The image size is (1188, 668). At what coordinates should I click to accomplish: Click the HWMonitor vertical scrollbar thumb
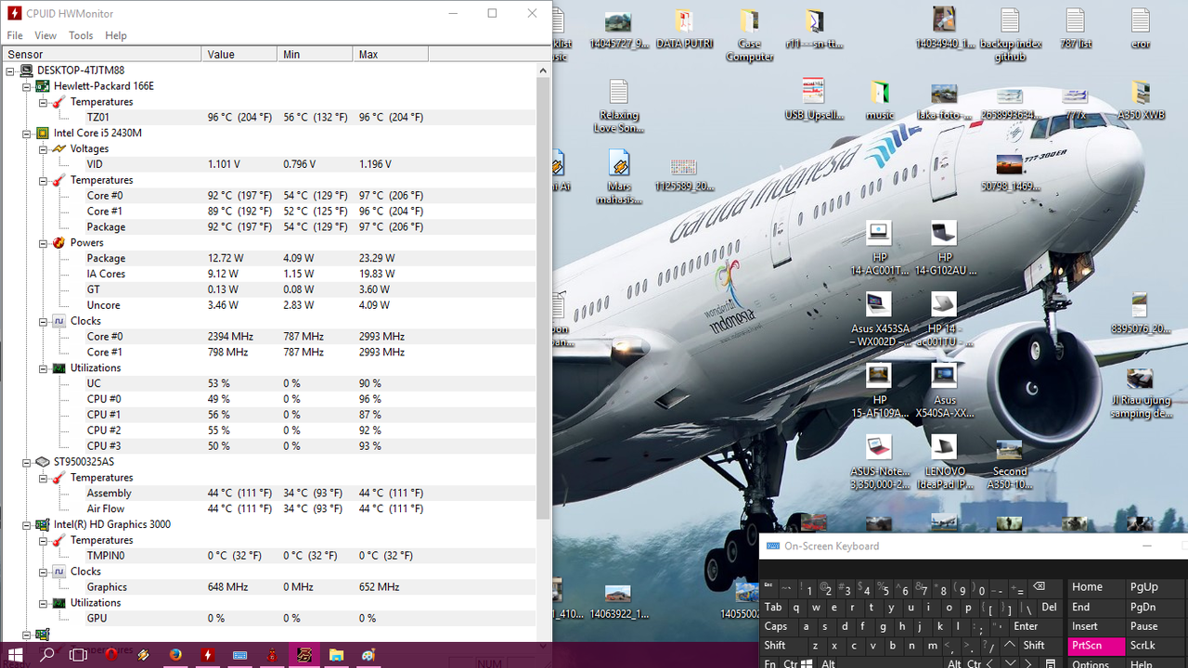544,297
